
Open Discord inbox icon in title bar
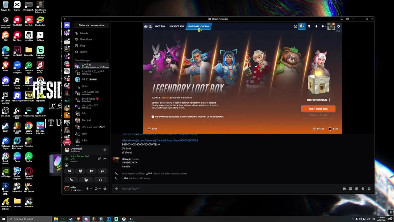[342, 19]
